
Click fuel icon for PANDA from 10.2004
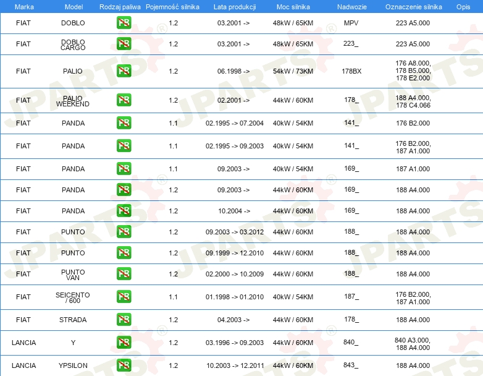[124, 210]
